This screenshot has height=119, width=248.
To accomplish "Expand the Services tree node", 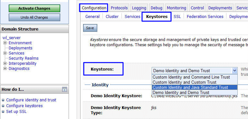I will 5,53.
